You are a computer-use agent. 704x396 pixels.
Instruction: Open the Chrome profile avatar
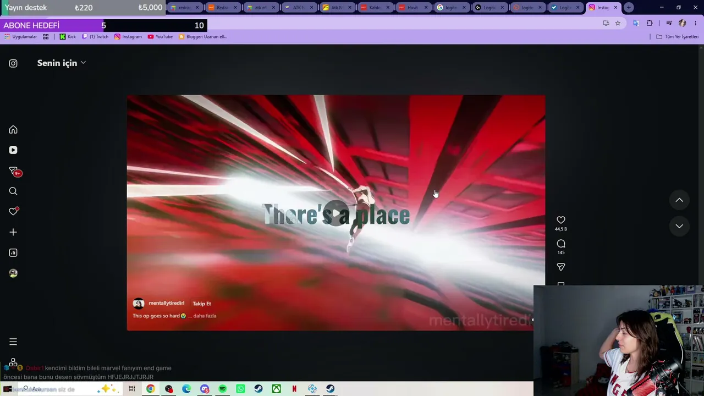coord(683,23)
